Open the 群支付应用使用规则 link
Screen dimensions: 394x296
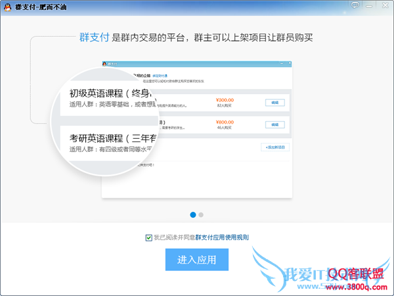222,237
